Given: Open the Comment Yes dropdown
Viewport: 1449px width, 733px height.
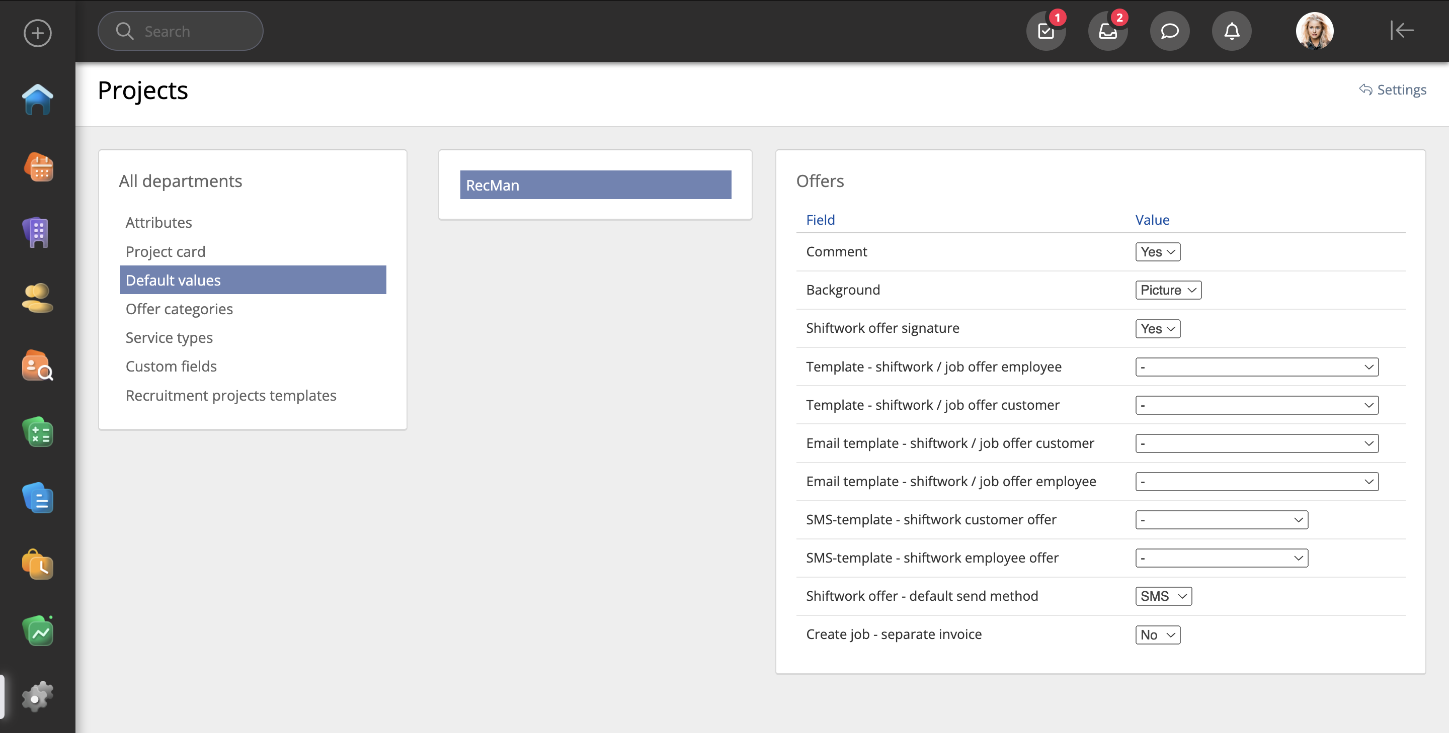Looking at the screenshot, I should click(1157, 252).
